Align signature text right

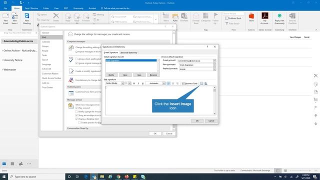coord(177,83)
